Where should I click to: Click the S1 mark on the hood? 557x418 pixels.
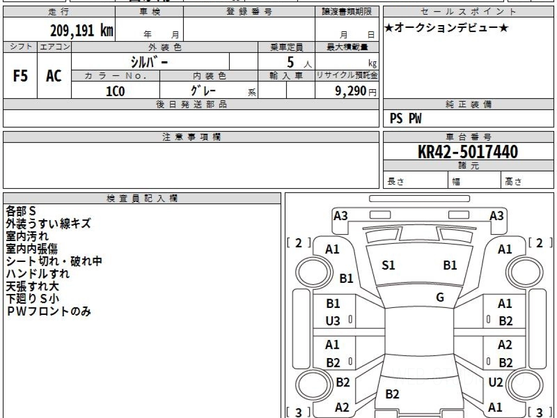click(388, 266)
